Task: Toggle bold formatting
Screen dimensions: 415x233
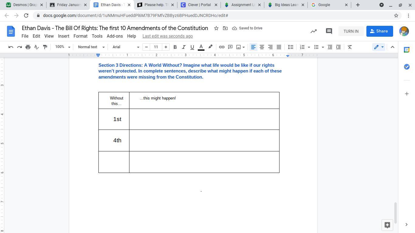Action: click(175, 47)
